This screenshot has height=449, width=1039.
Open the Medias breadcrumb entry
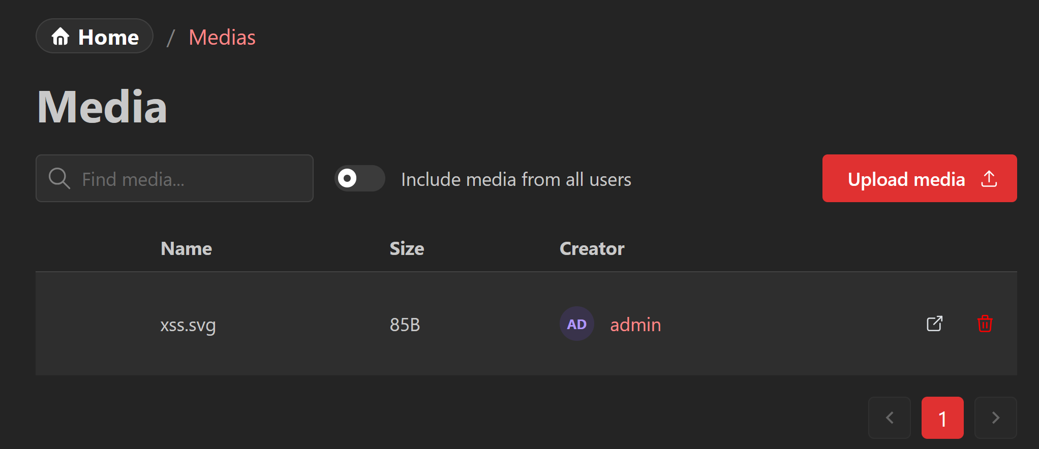(x=222, y=37)
